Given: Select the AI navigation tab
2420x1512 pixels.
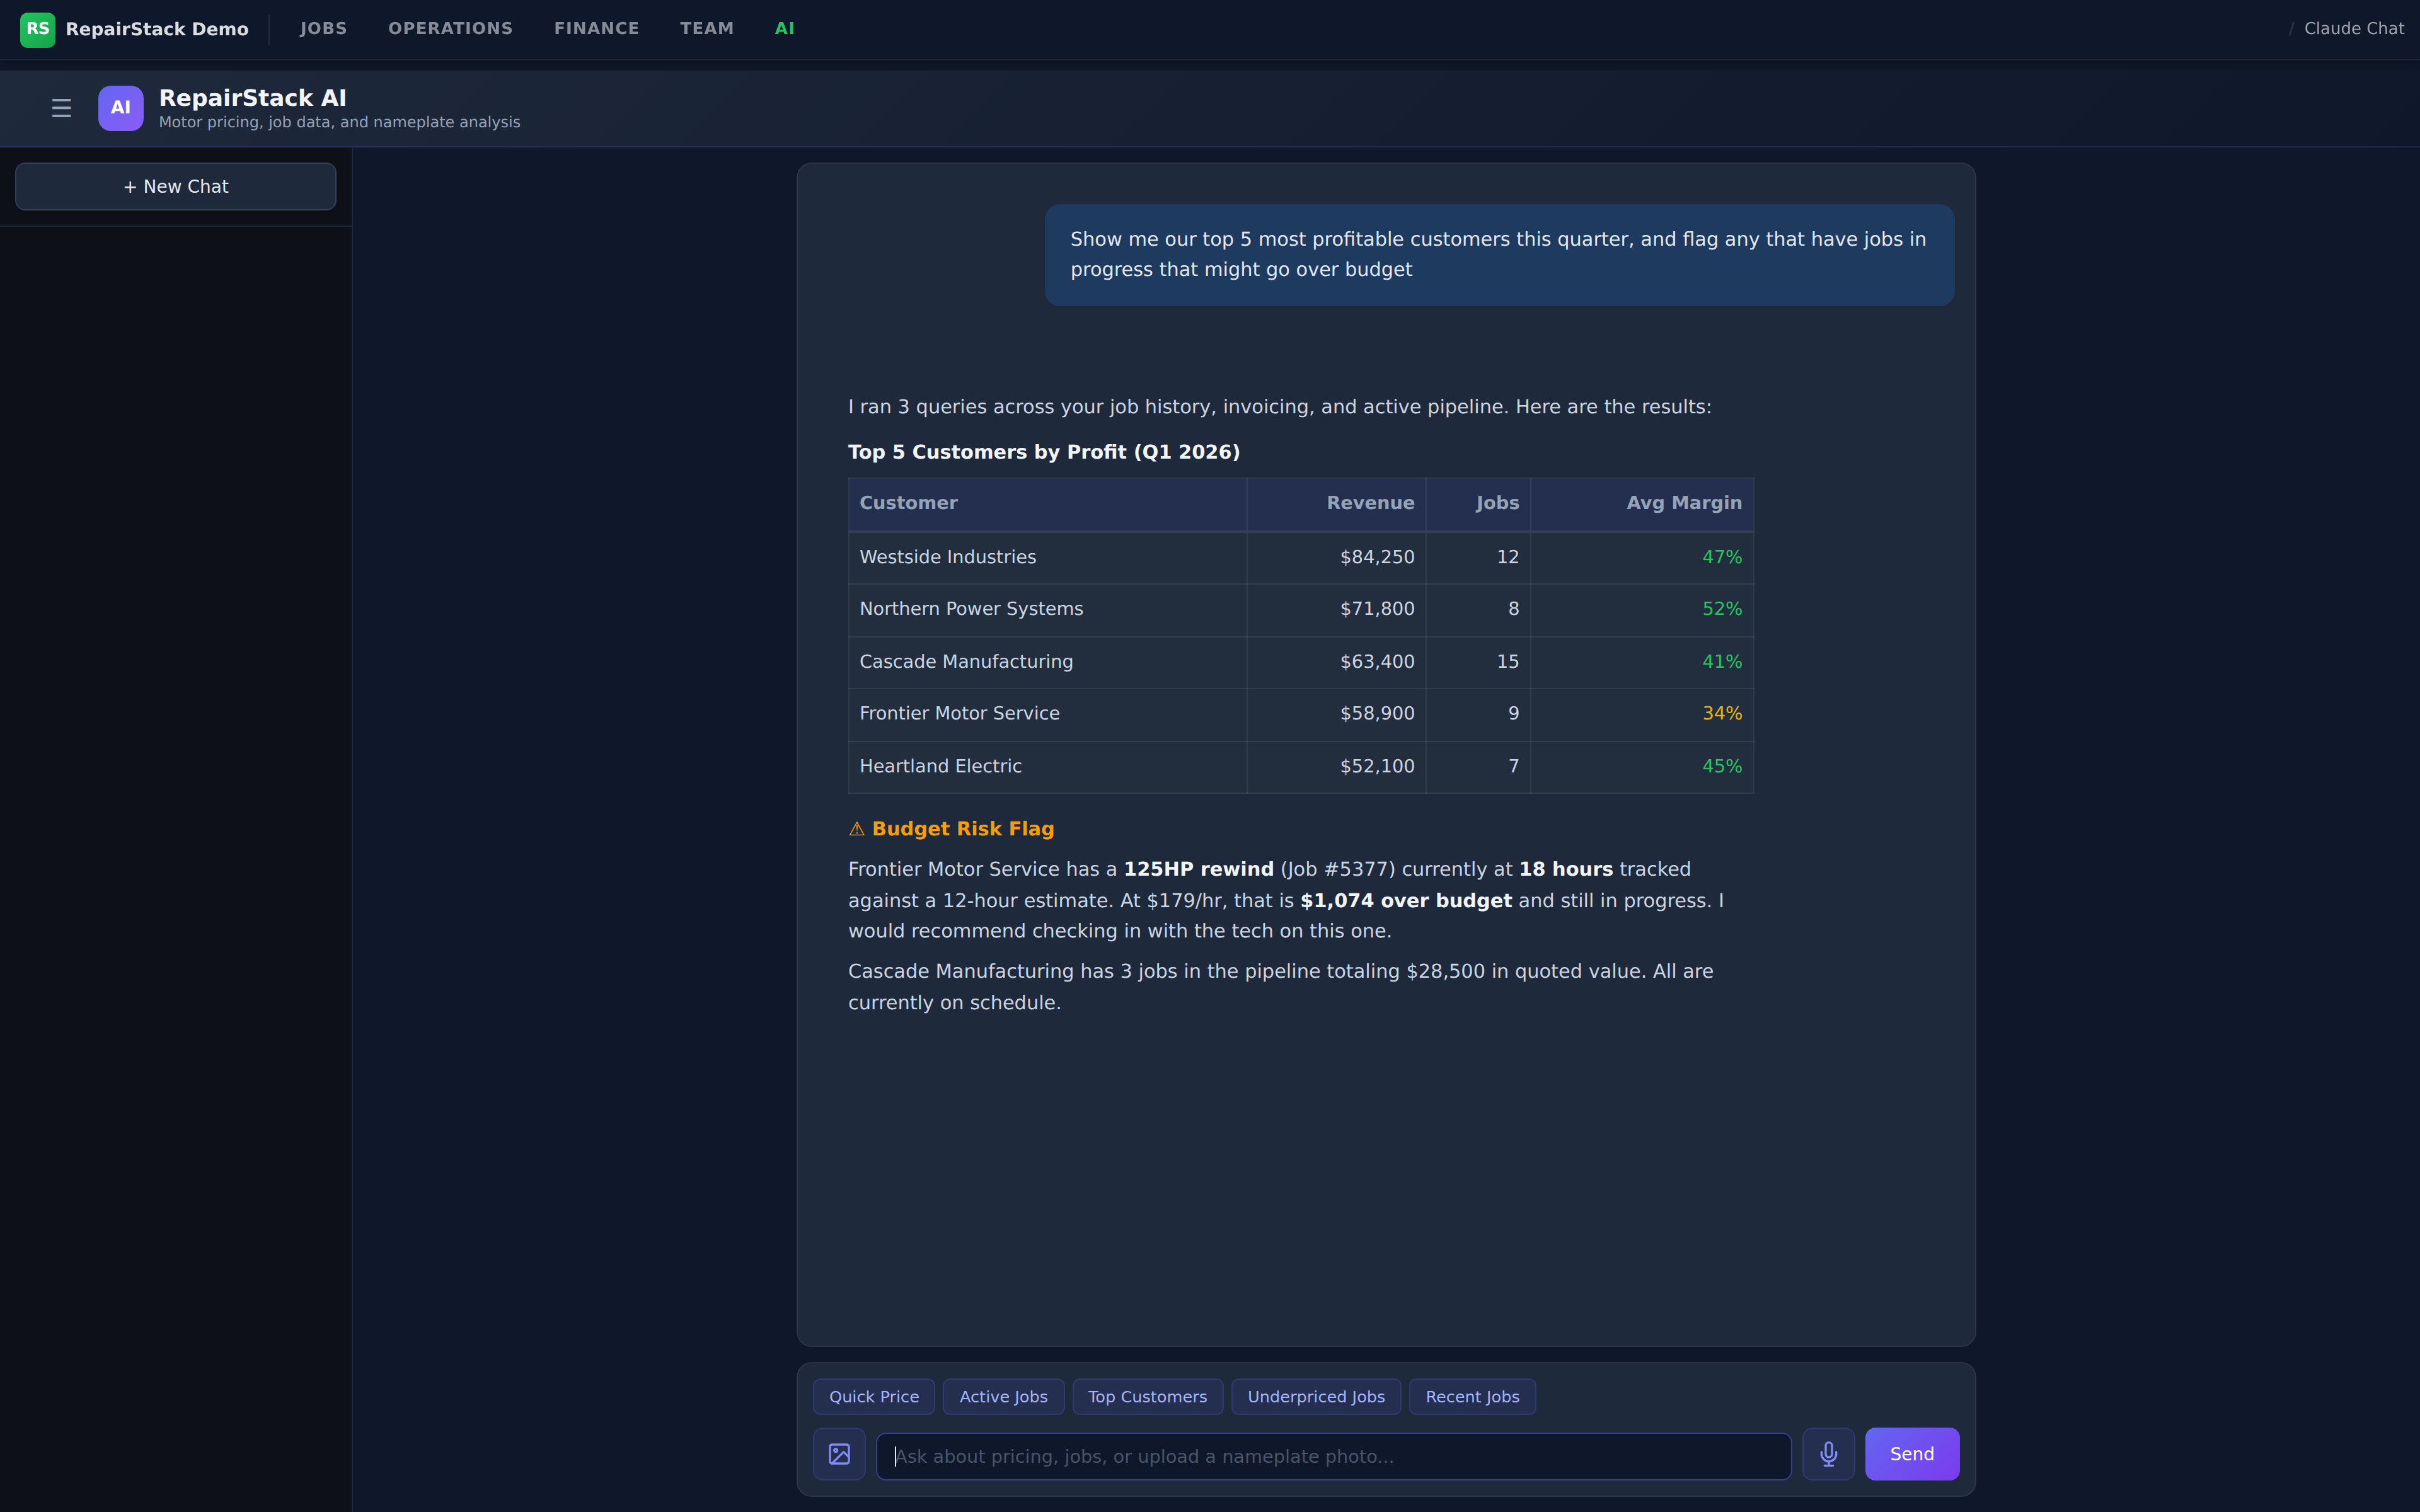Looking at the screenshot, I should [x=784, y=29].
